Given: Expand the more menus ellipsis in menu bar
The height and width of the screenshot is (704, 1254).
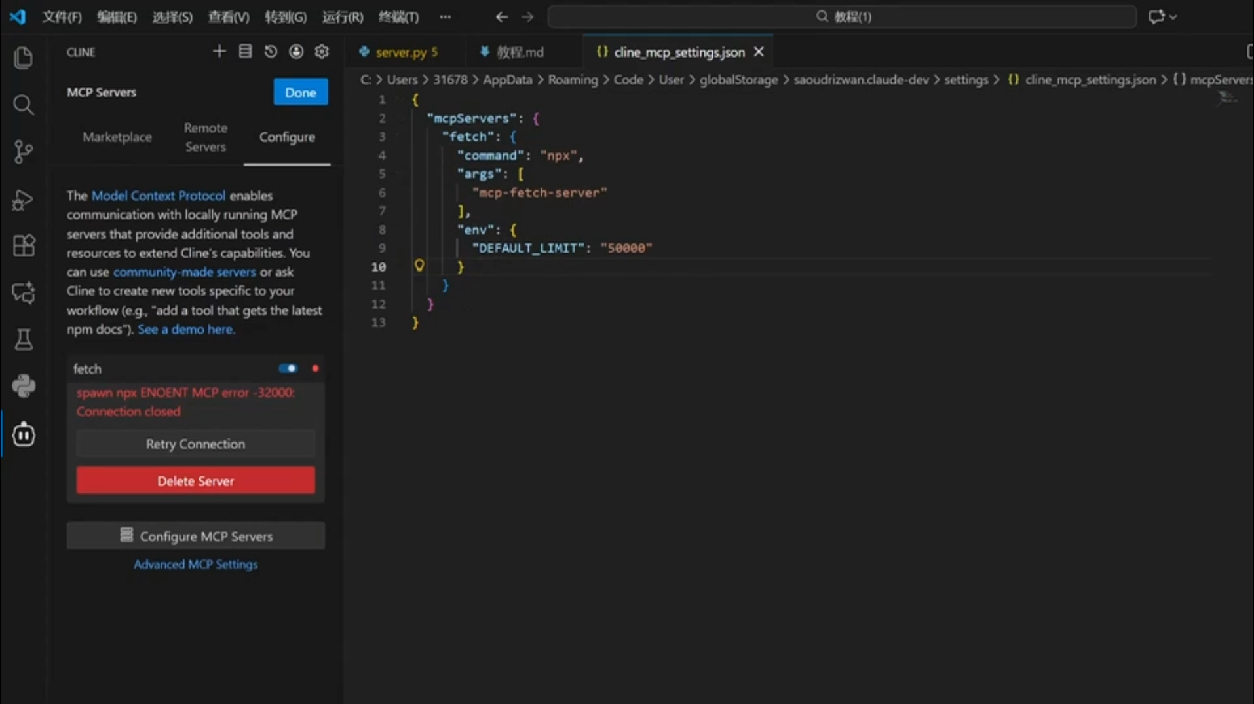Looking at the screenshot, I should point(446,17).
